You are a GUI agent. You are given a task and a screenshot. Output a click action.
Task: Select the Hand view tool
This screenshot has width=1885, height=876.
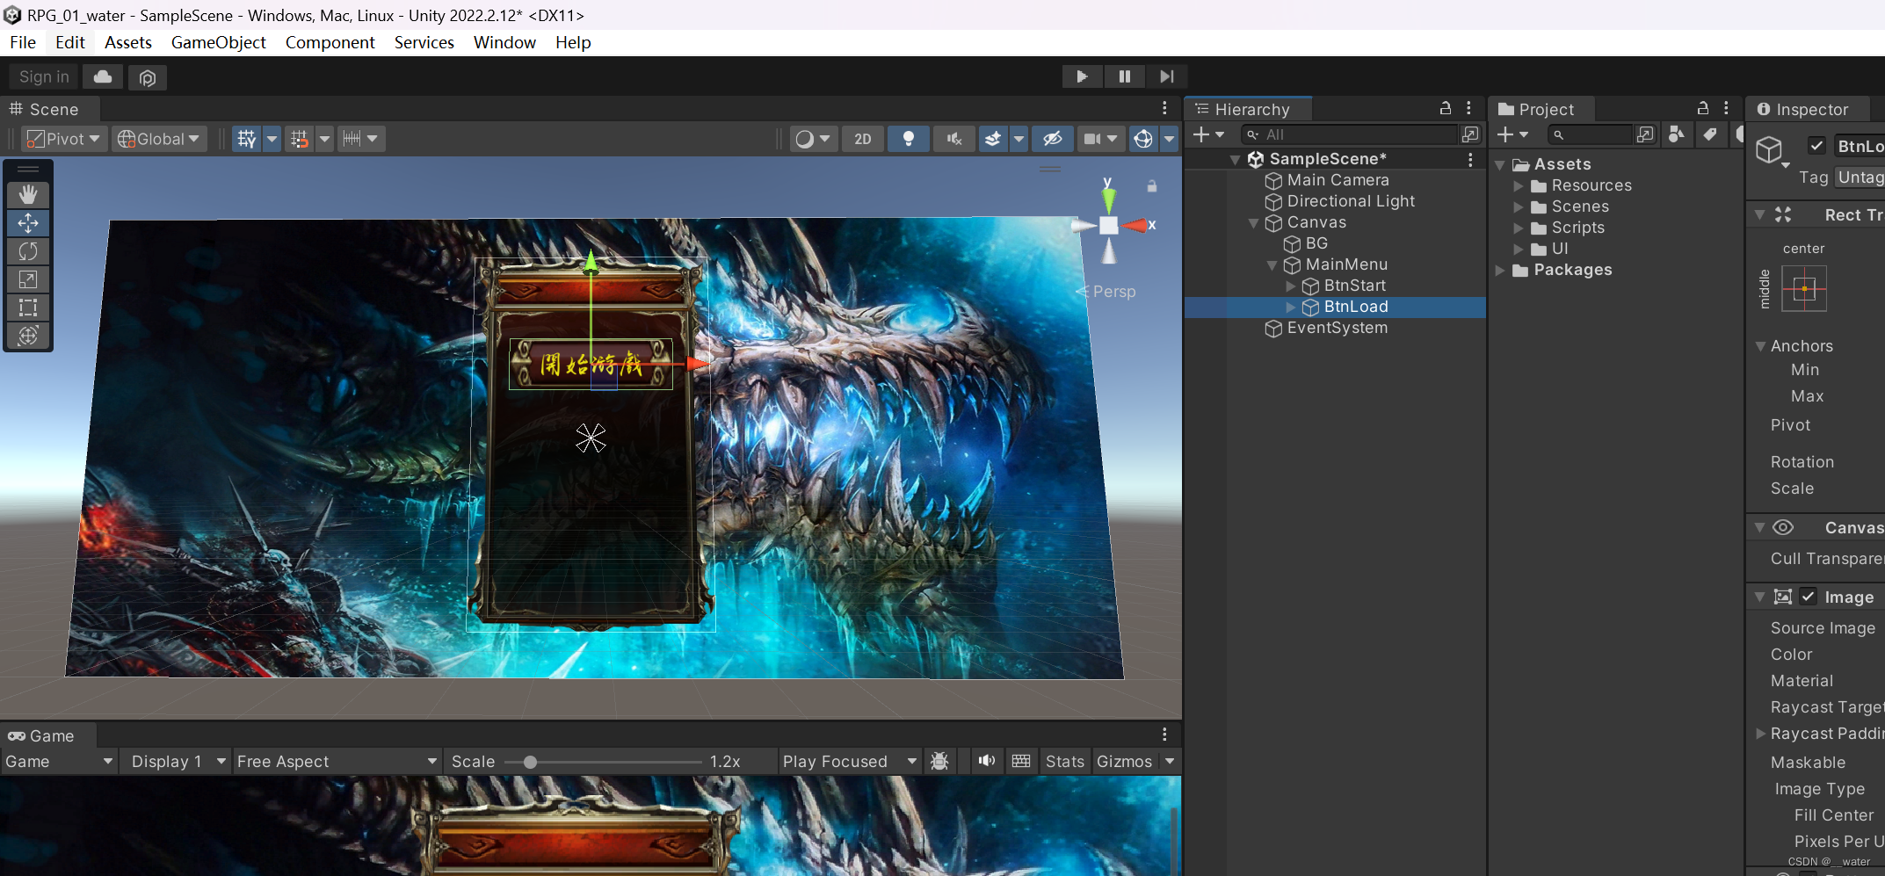28,195
